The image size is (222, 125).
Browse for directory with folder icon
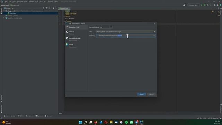[154, 36]
